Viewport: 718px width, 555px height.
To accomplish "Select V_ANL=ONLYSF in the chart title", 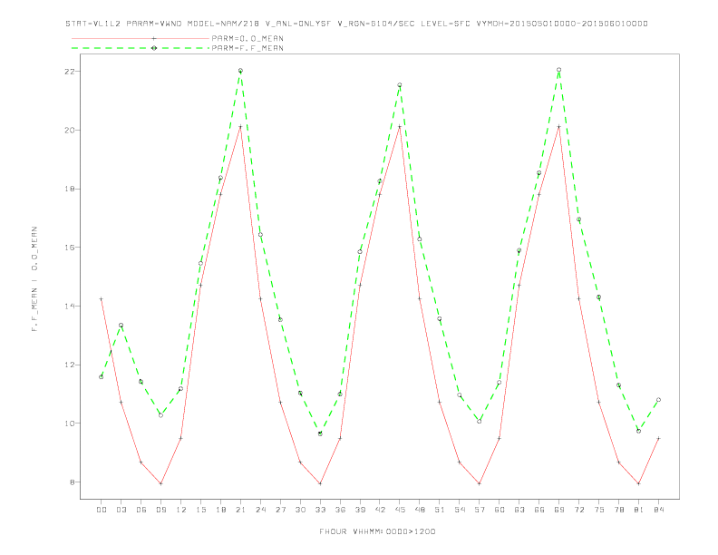I will coord(298,24).
